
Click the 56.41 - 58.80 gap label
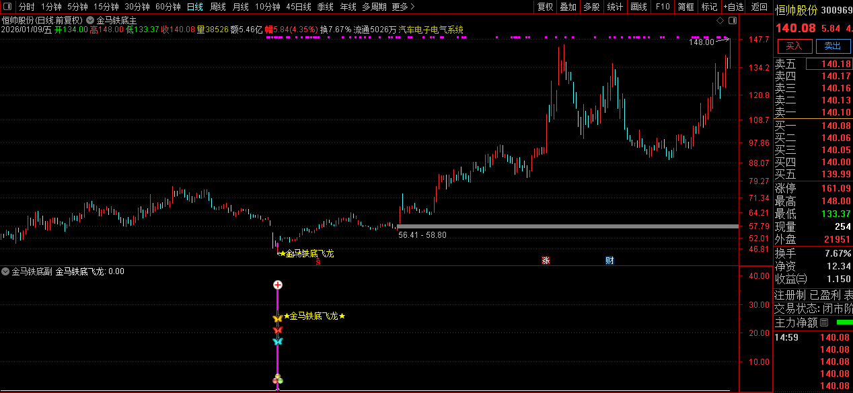coord(422,235)
